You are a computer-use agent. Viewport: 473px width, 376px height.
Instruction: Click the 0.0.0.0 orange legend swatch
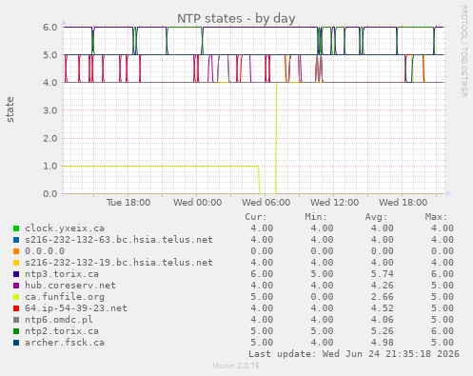coord(16,251)
